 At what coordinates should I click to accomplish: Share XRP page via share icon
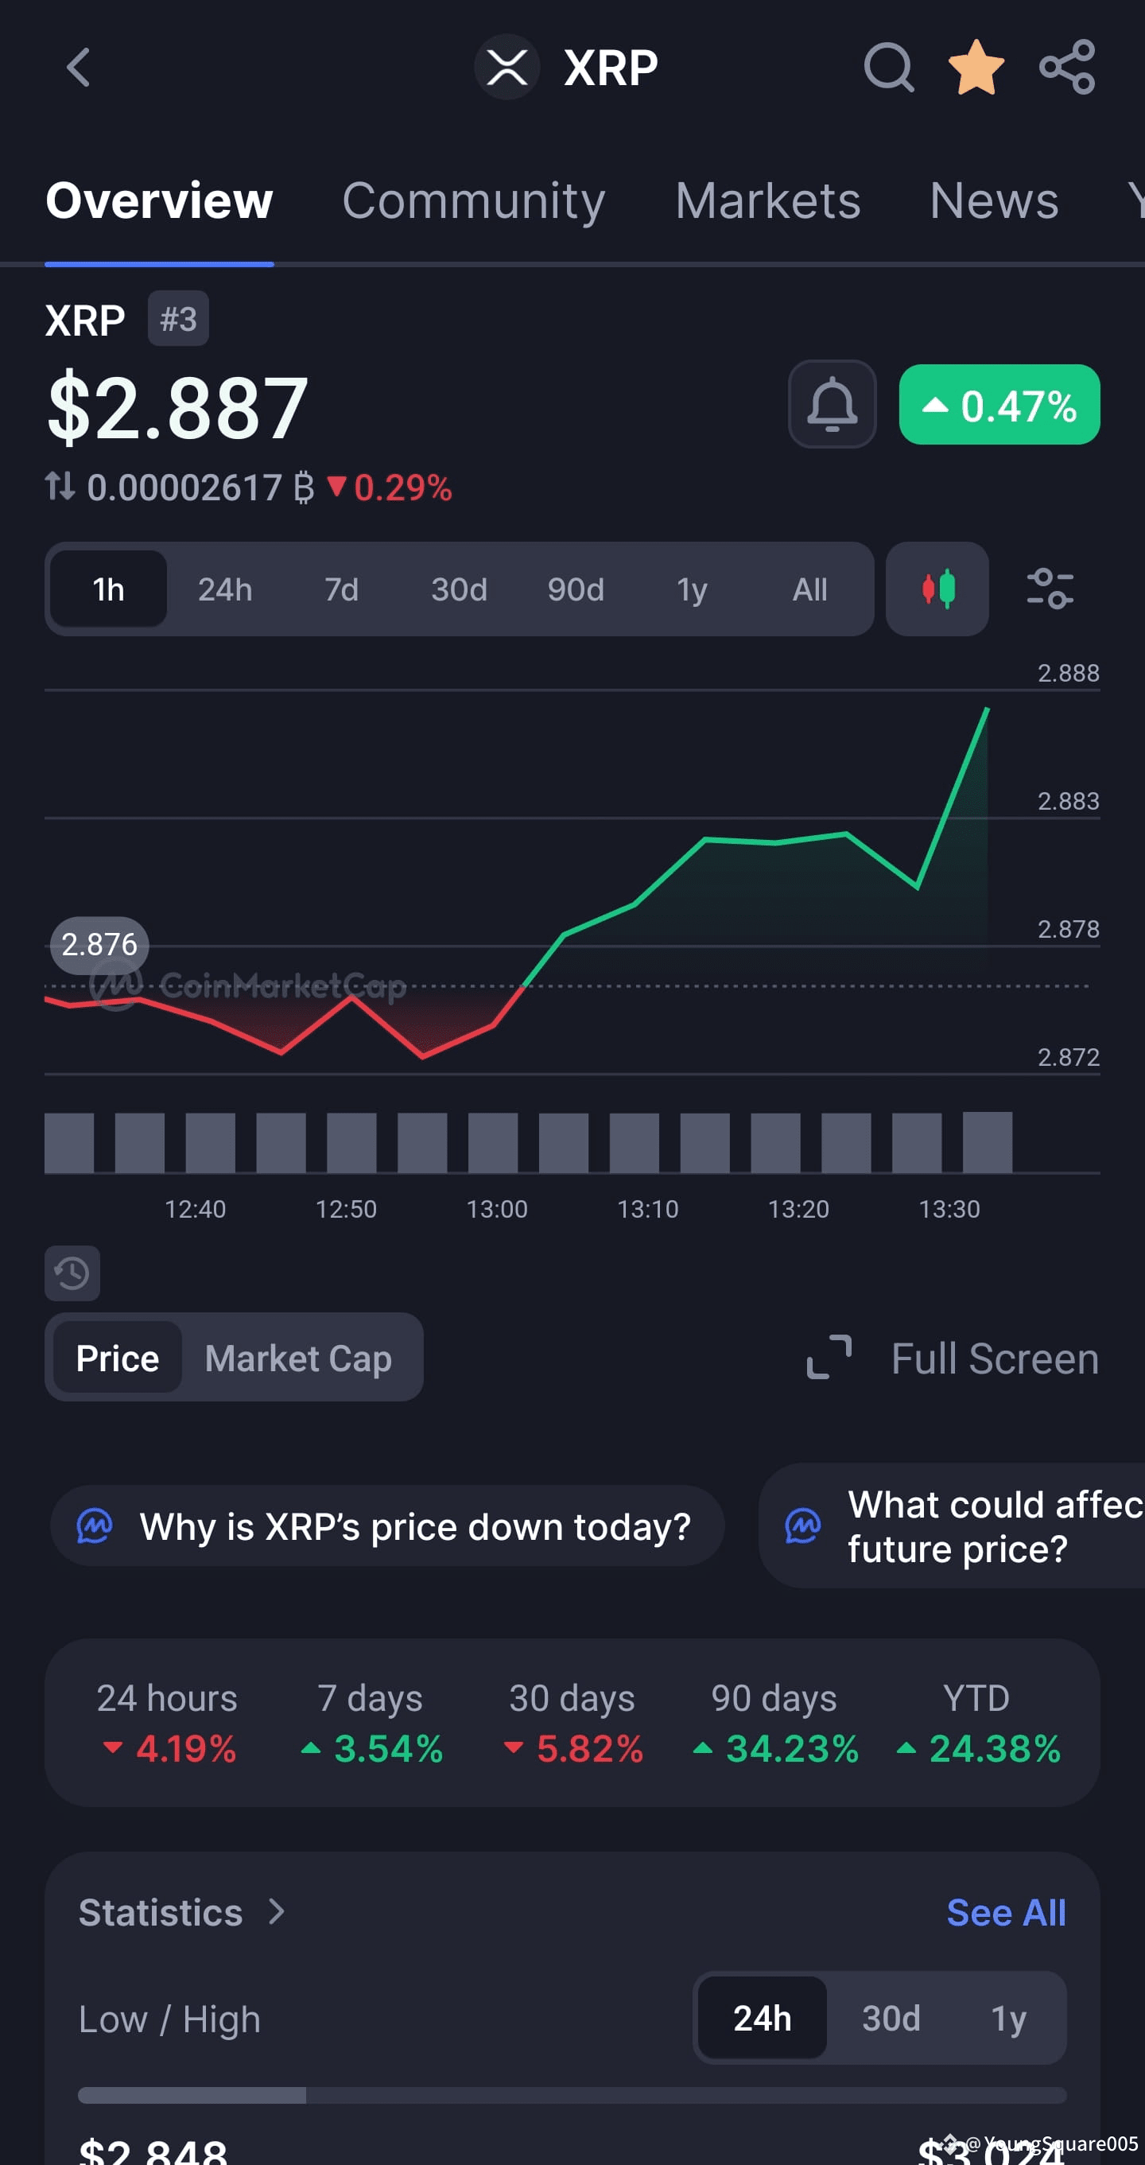(x=1067, y=68)
